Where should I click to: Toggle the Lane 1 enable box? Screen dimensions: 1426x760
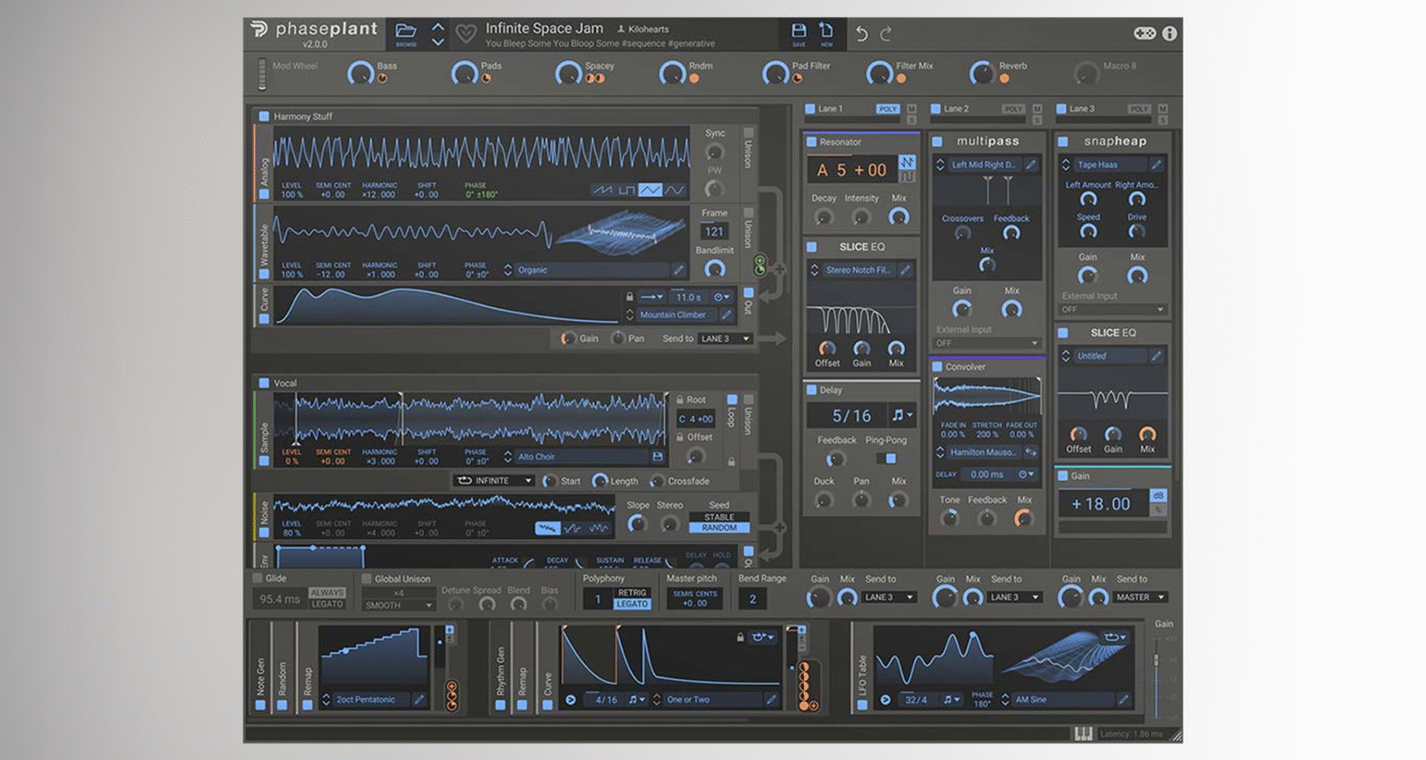[810, 109]
